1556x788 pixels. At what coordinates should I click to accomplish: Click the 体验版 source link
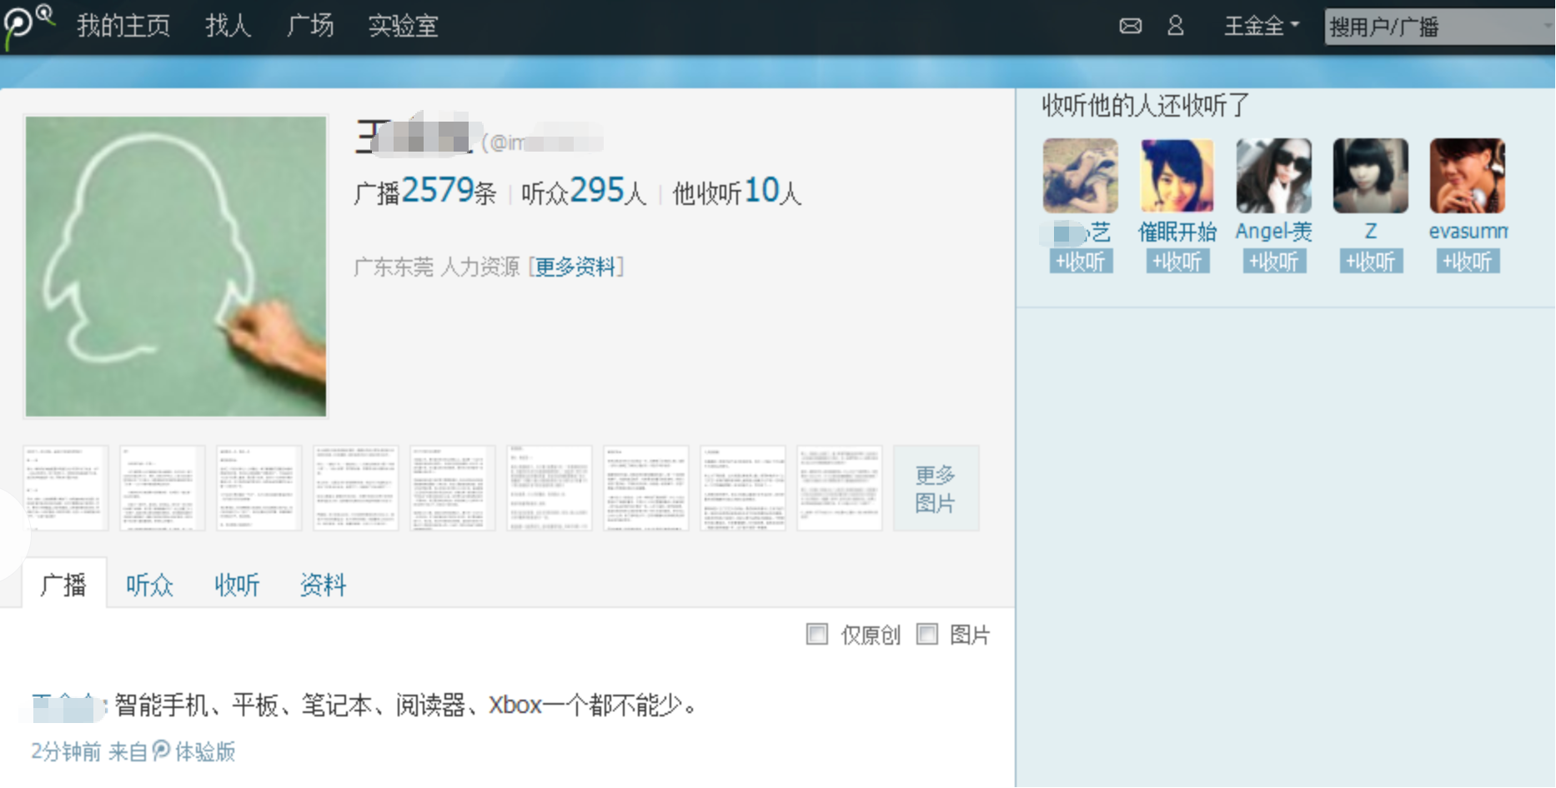click(205, 751)
